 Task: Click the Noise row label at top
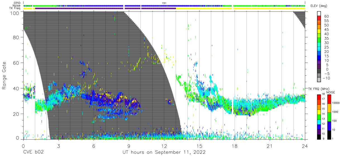(x=17, y=6)
